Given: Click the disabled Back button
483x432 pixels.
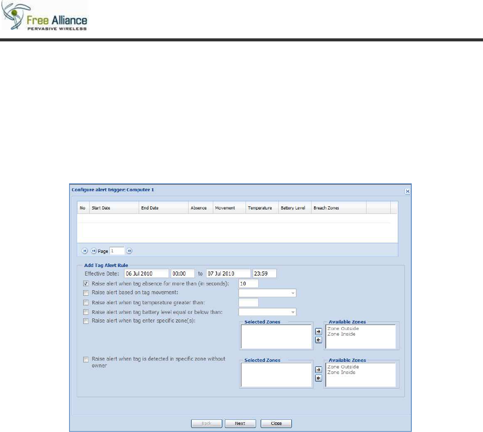Looking at the screenshot, I should point(206,423).
